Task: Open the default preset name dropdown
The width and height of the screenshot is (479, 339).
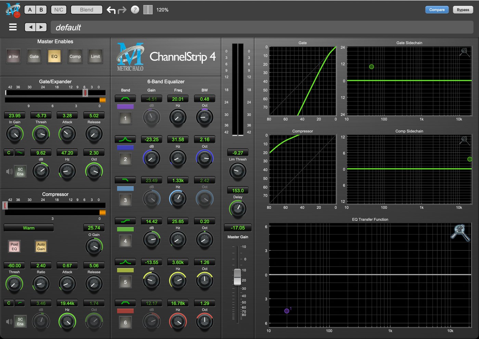Action: [x=262, y=27]
